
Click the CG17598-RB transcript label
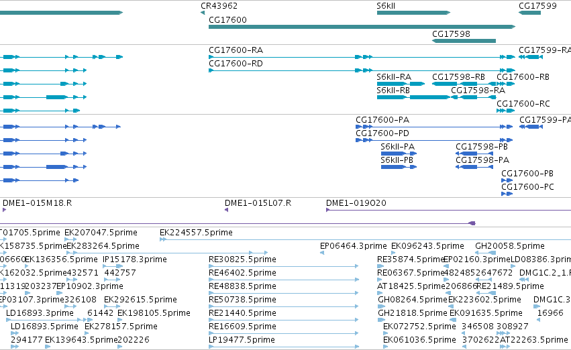[x=458, y=76]
